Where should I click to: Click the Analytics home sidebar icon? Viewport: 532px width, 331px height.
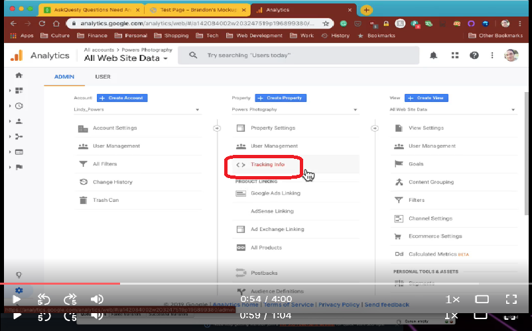[19, 75]
